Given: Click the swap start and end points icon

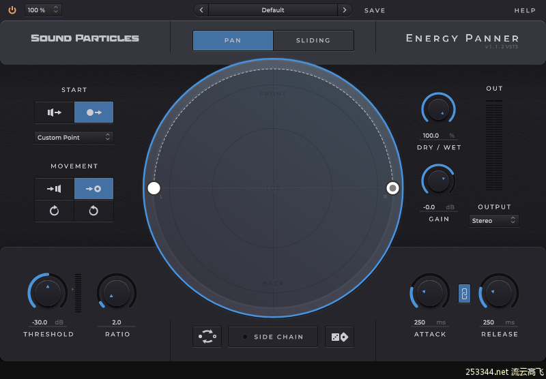Looking at the screenshot, I should (207, 337).
